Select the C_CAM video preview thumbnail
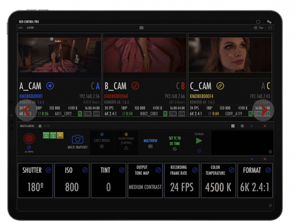The height and width of the screenshot is (222, 295). point(230,55)
